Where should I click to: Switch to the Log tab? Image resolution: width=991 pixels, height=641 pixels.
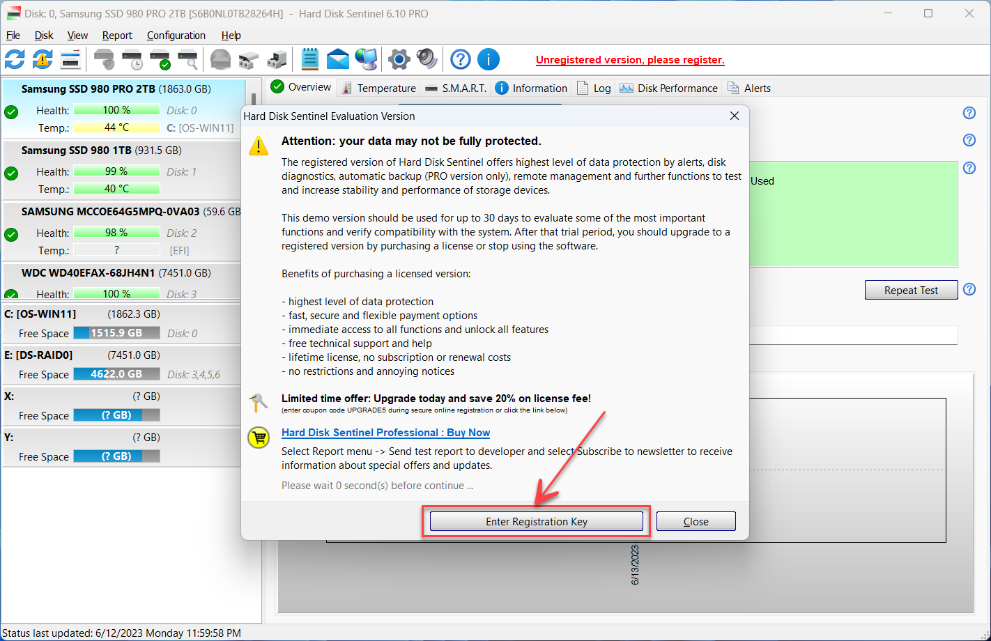[x=594, y=88]
